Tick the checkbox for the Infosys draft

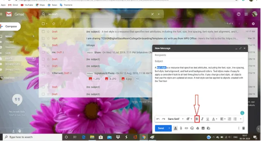(43, 45)
